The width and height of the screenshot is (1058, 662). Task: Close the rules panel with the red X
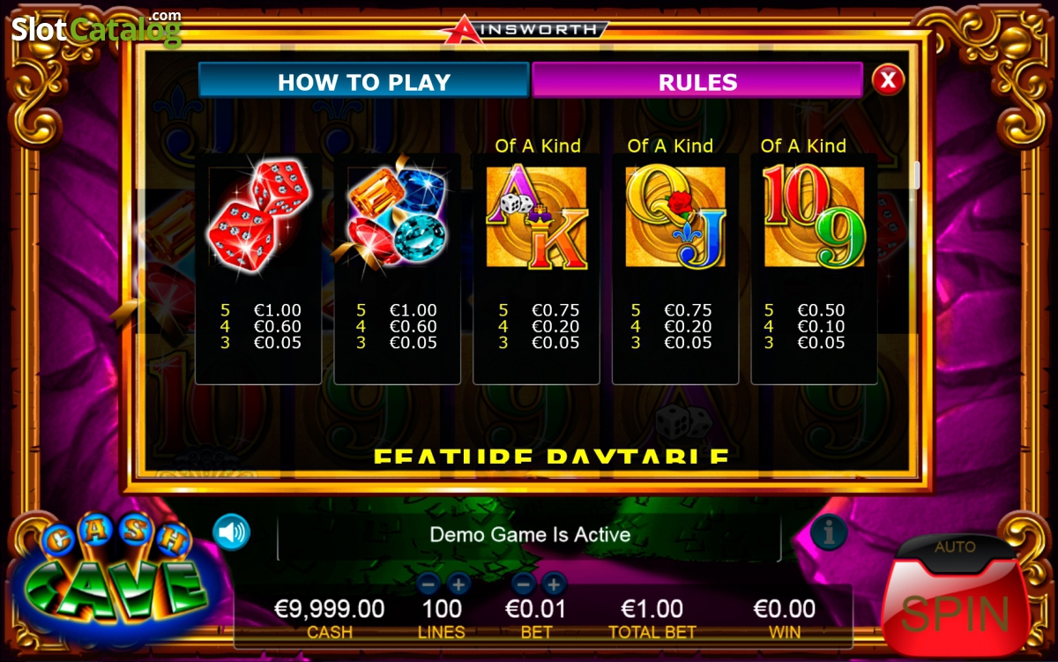click(x=888, y=80)
